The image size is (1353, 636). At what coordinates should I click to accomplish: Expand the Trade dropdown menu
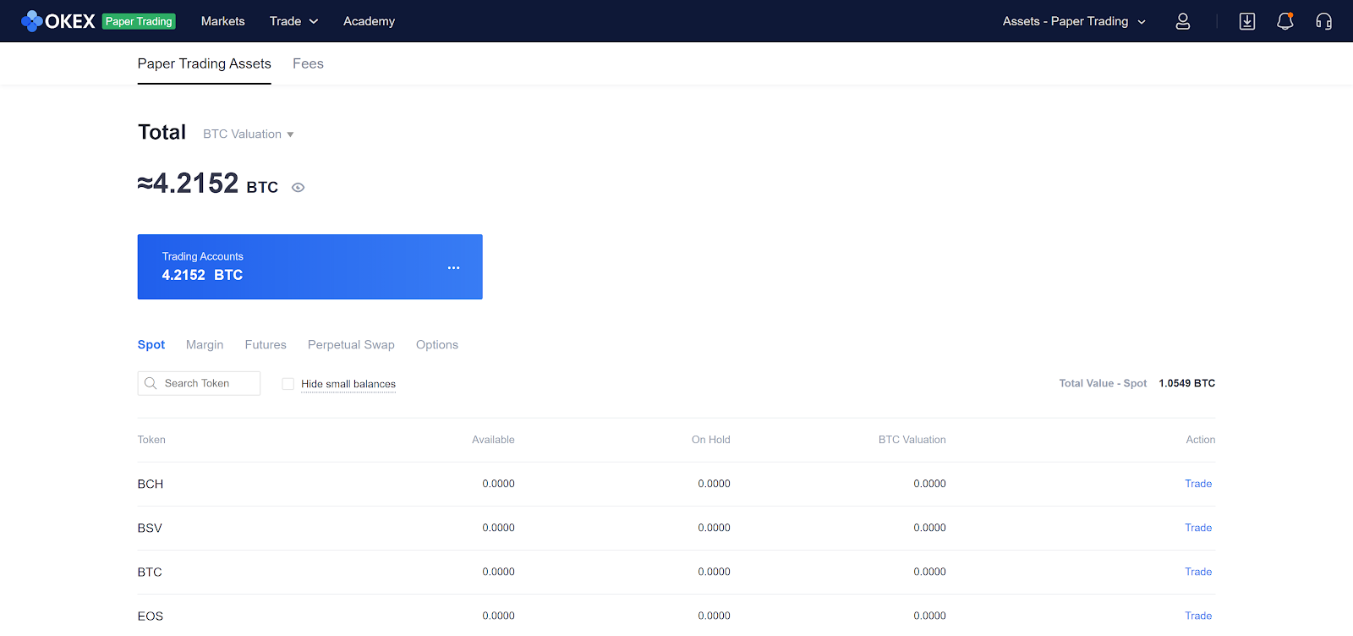[x=293, y=21]
